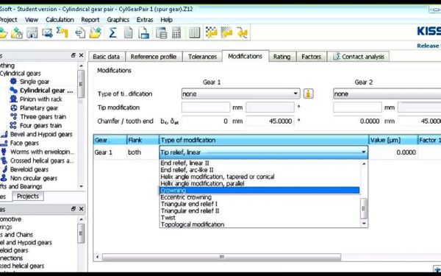Switch to the Projects tab in left panel
This screenshot has width=441, height=276.
28,196
